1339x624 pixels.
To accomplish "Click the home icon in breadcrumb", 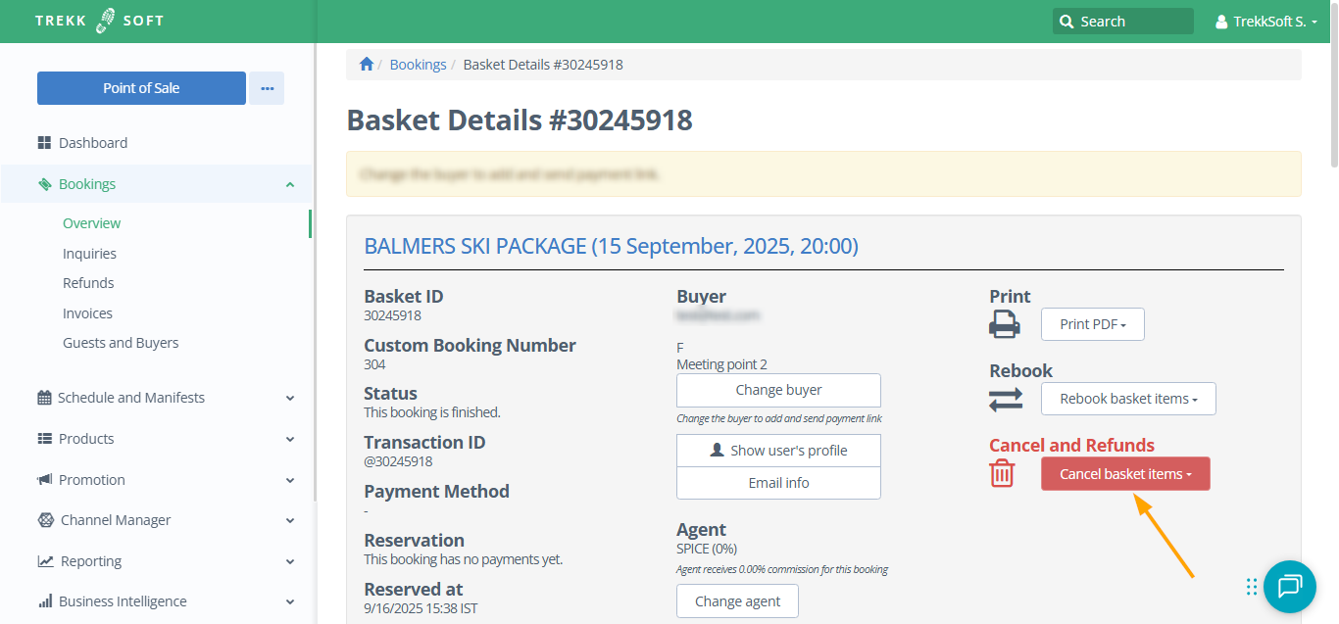I will click(367, 65).
